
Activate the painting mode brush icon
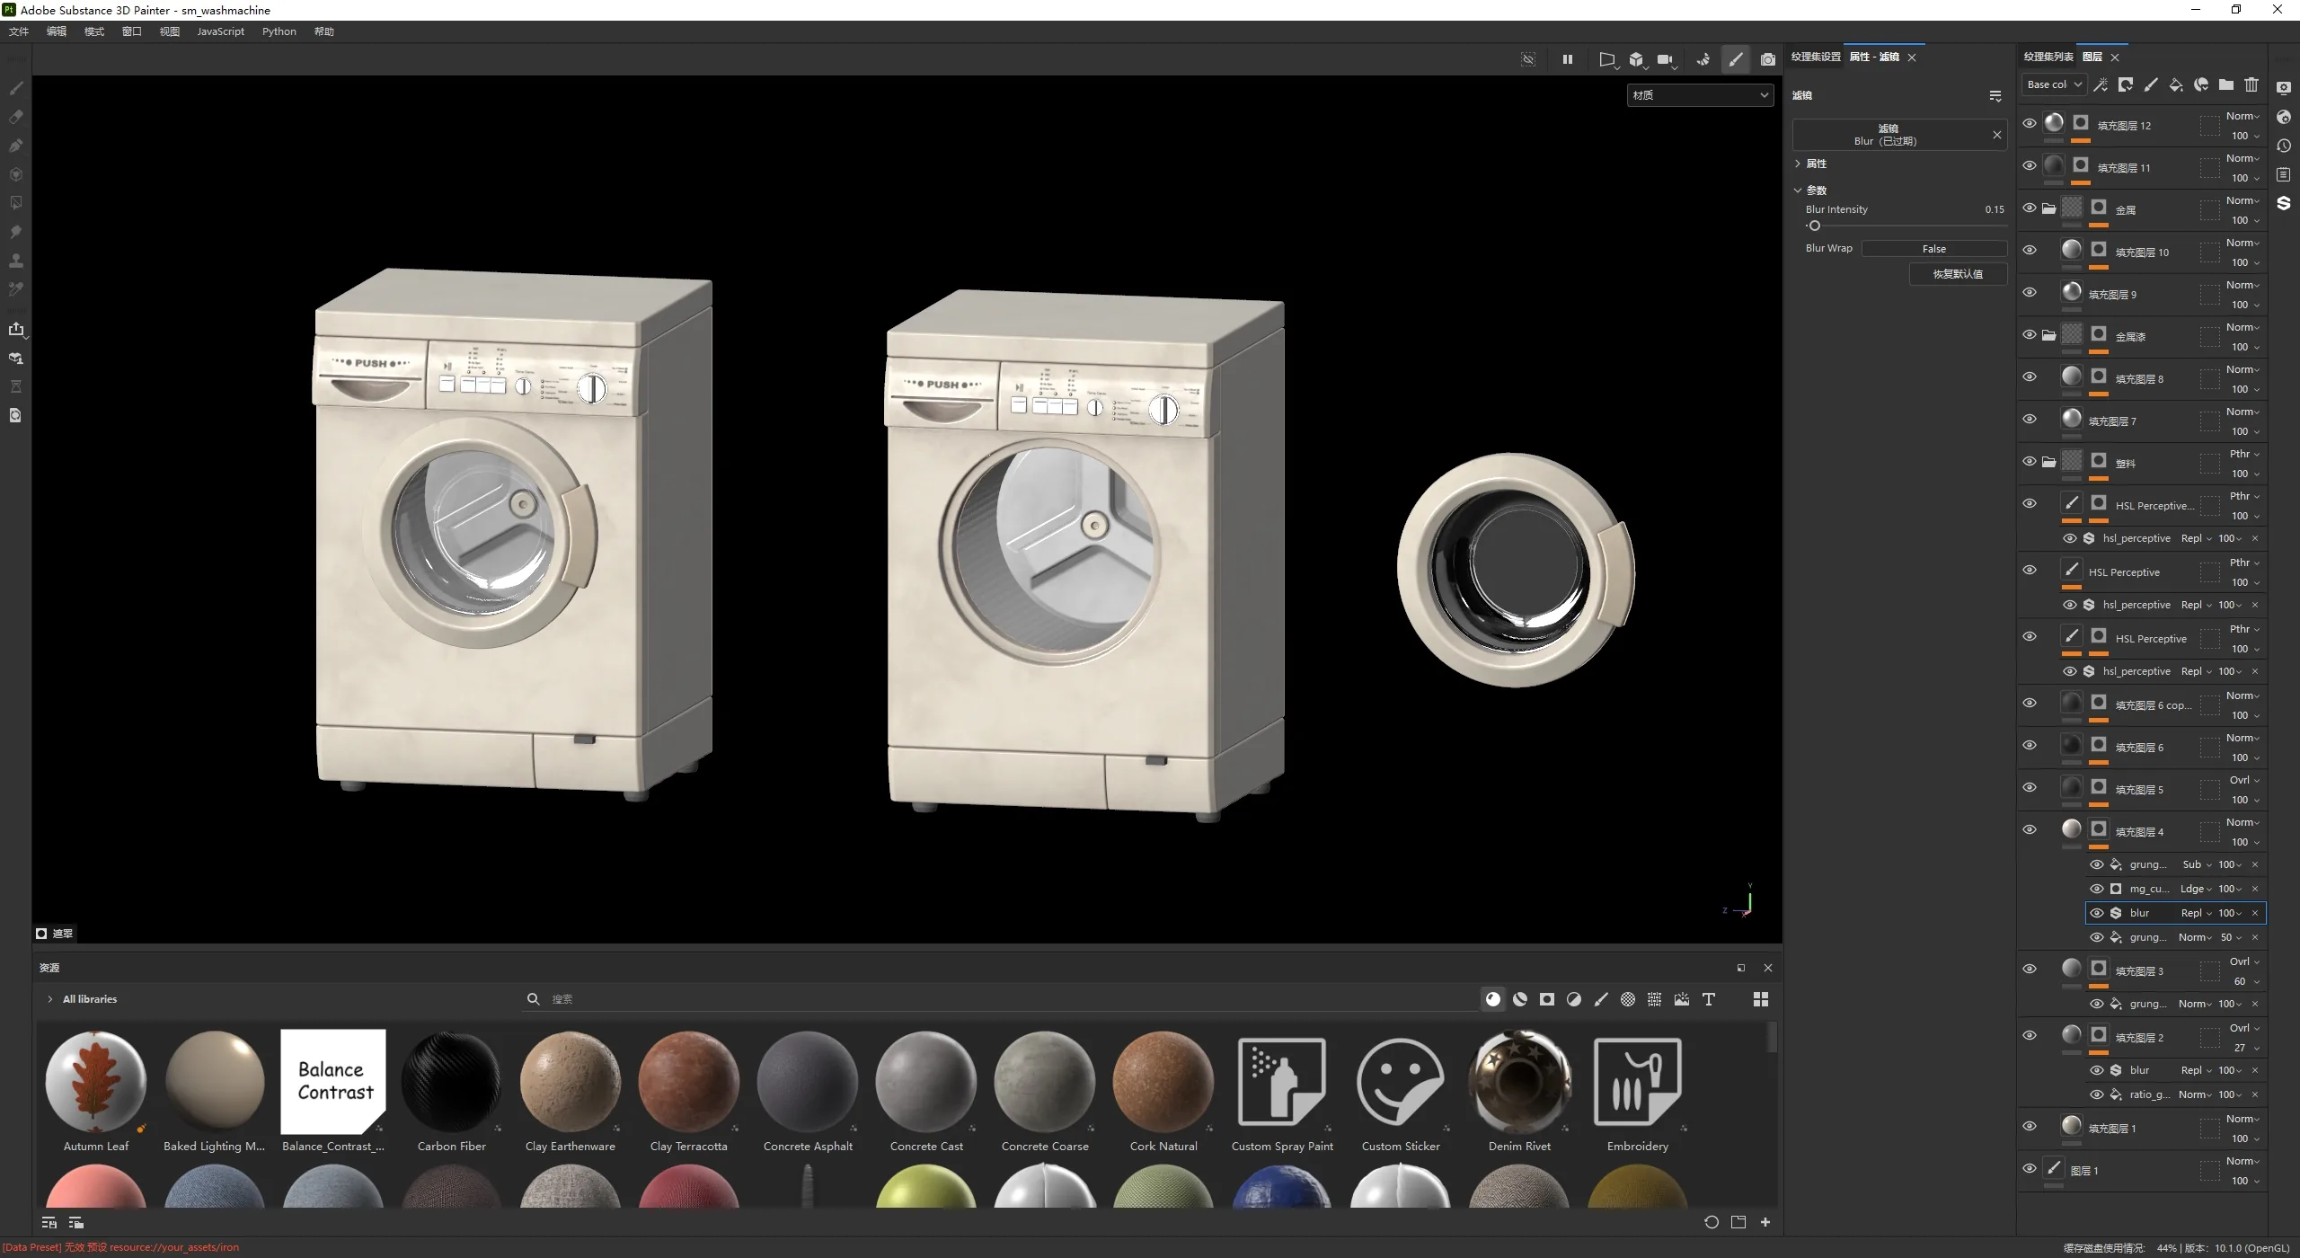(1736, 59)
